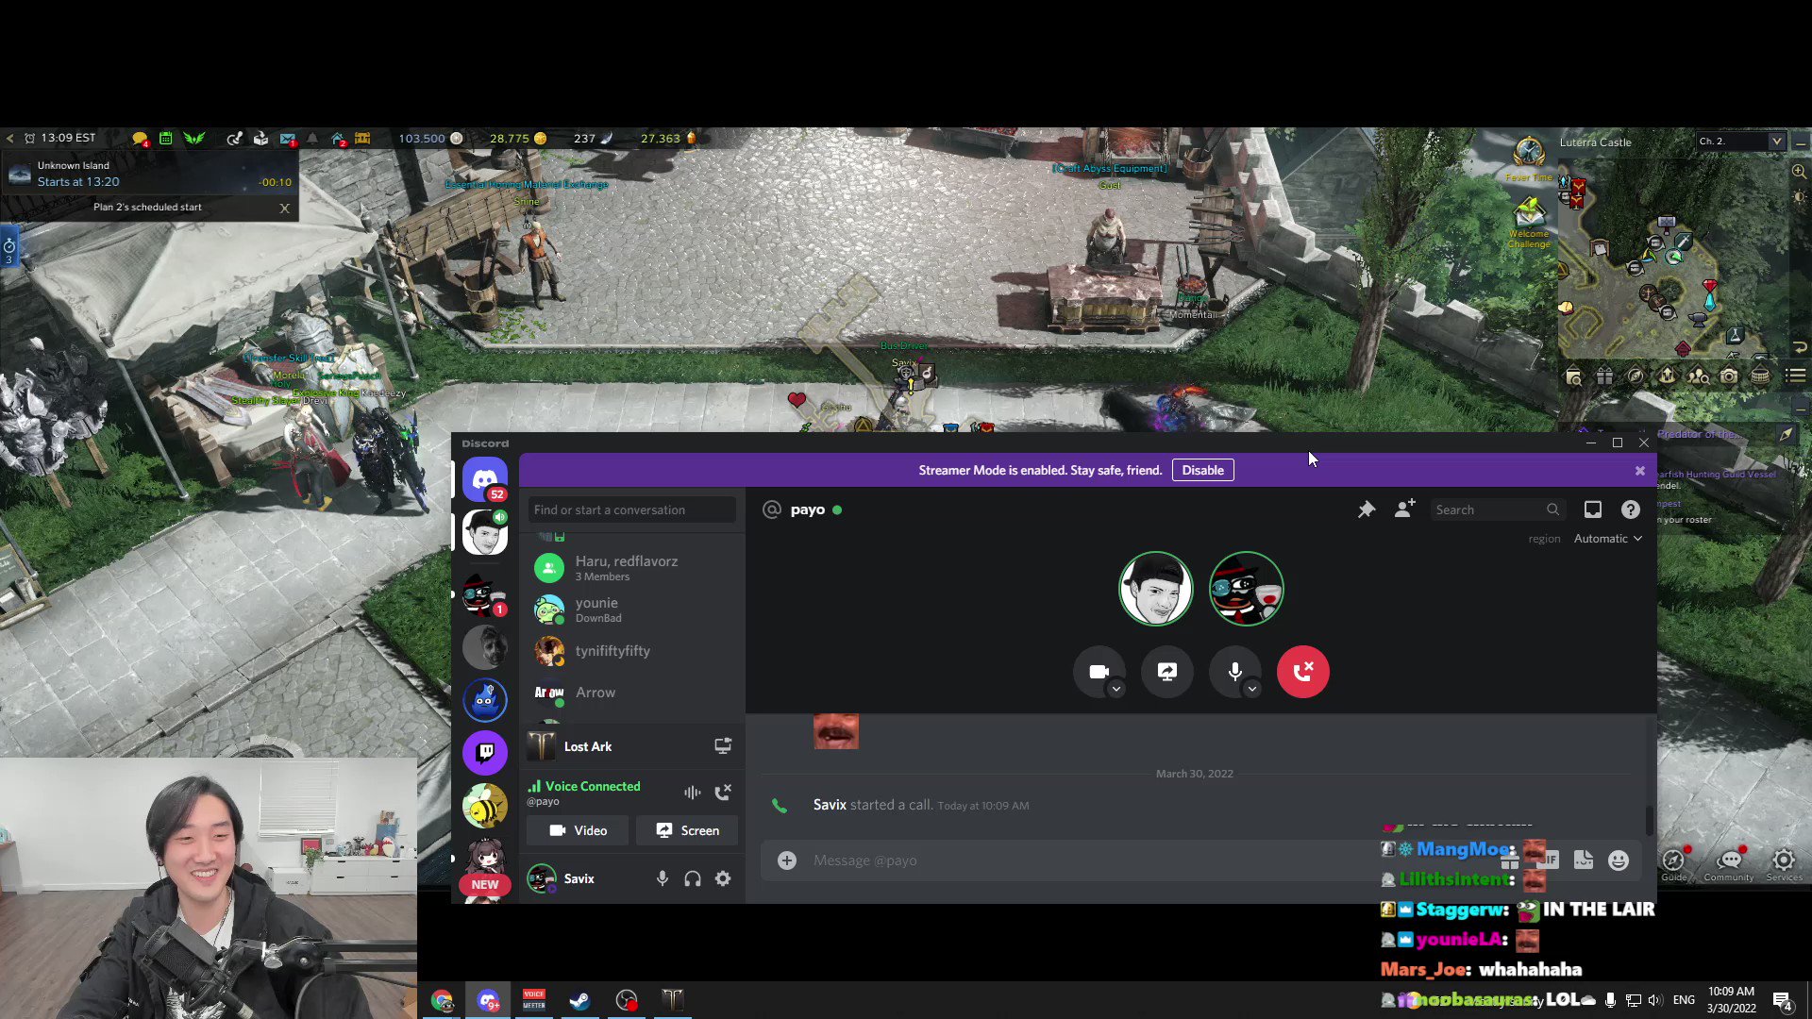Open Lost Ark calendar icon in top bar

(x=166, y=139)
